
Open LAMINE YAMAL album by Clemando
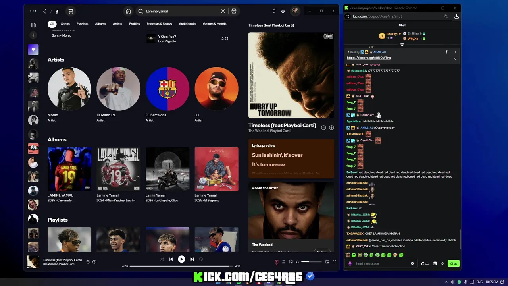(69, 175)
